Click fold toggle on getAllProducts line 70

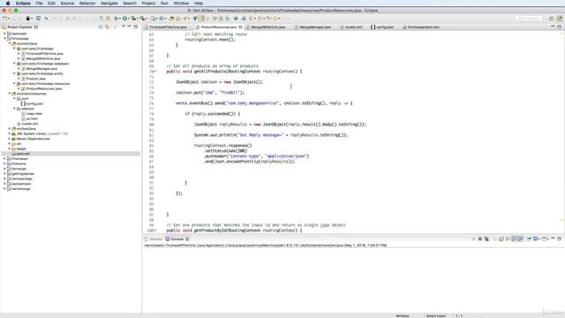(x=155, y=72)
